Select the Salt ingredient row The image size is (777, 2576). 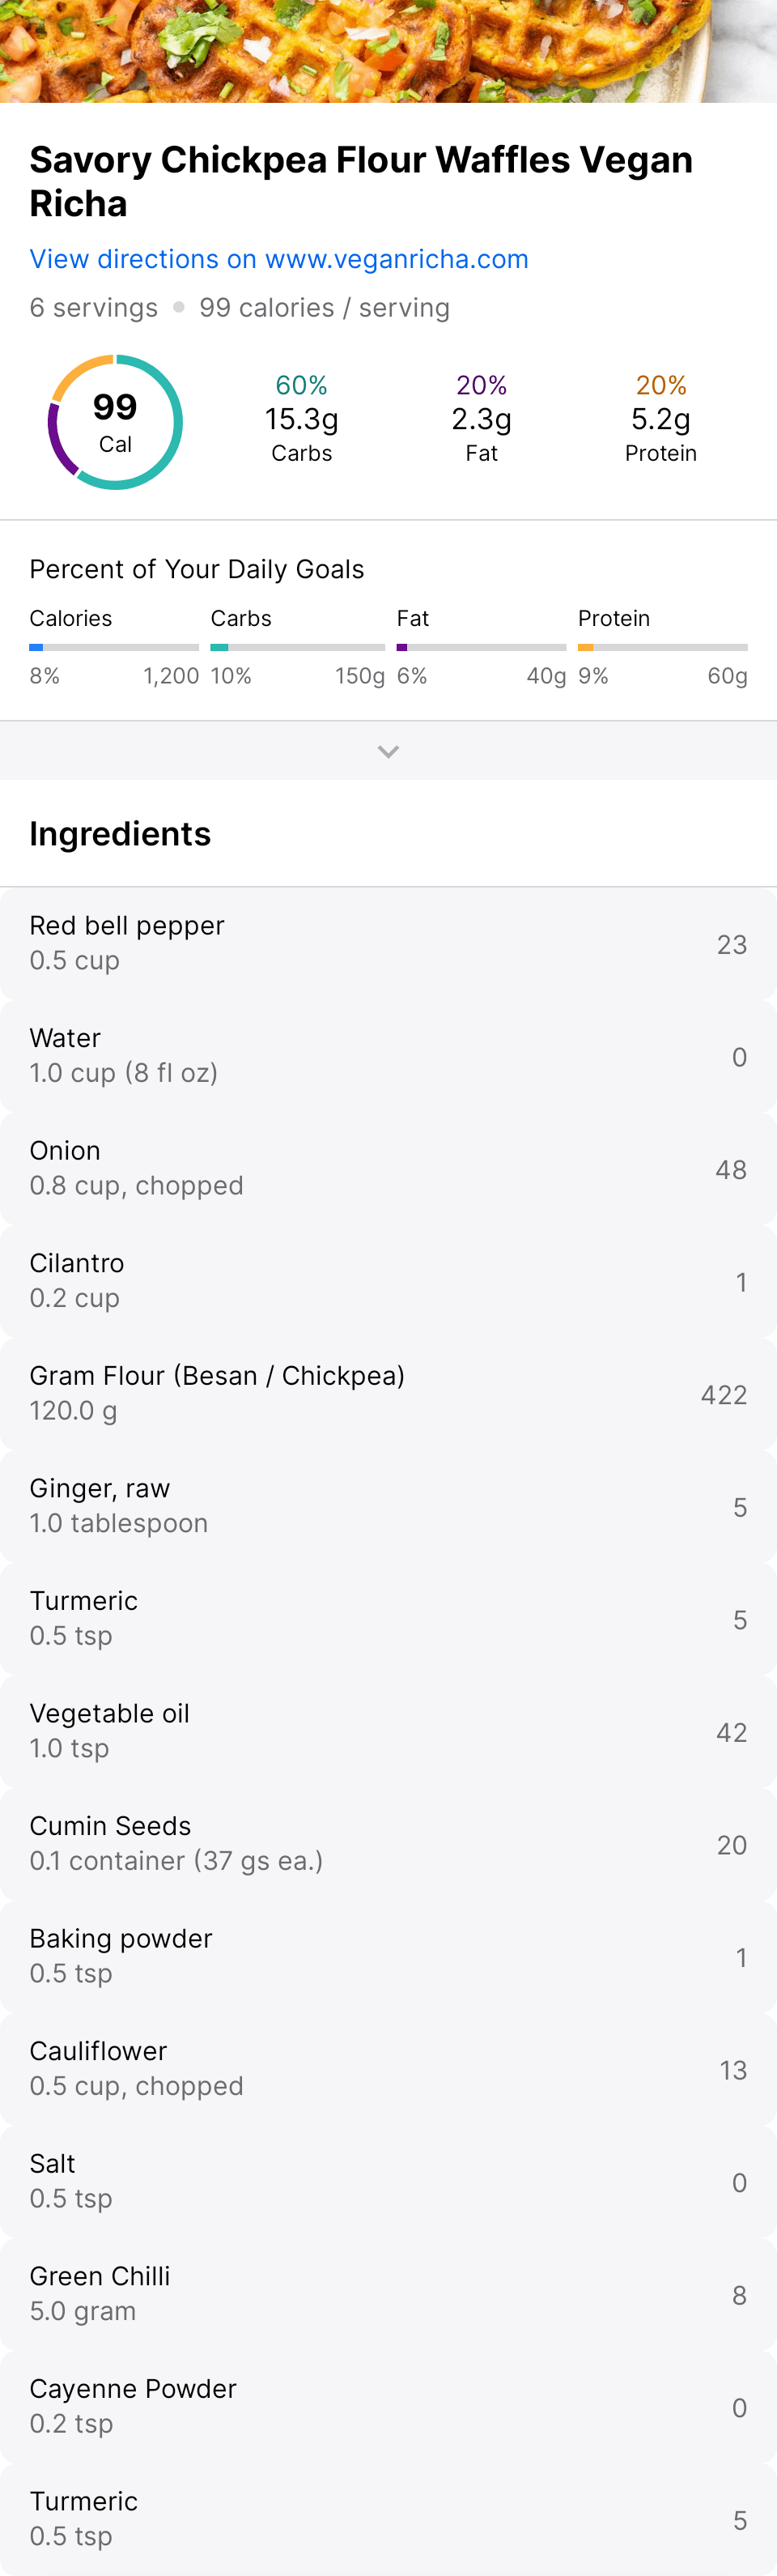click(x=388, y=2181)
